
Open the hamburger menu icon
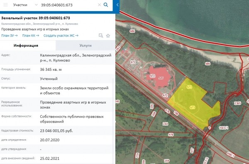[x=5, y=5]
